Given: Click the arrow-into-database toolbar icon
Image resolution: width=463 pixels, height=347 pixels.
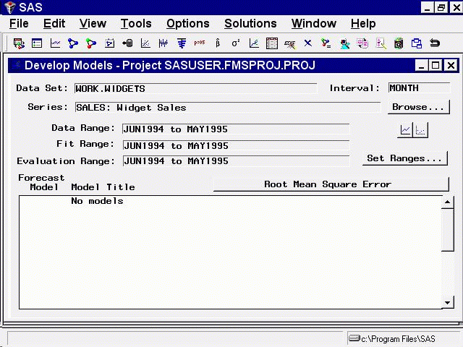Looking at the screenshot, I should coord(127,43).
